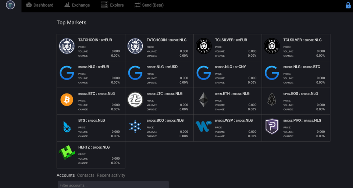Click the blue lock icon in the header
Viewport: 353px width, 188px height.
point(348,5)
